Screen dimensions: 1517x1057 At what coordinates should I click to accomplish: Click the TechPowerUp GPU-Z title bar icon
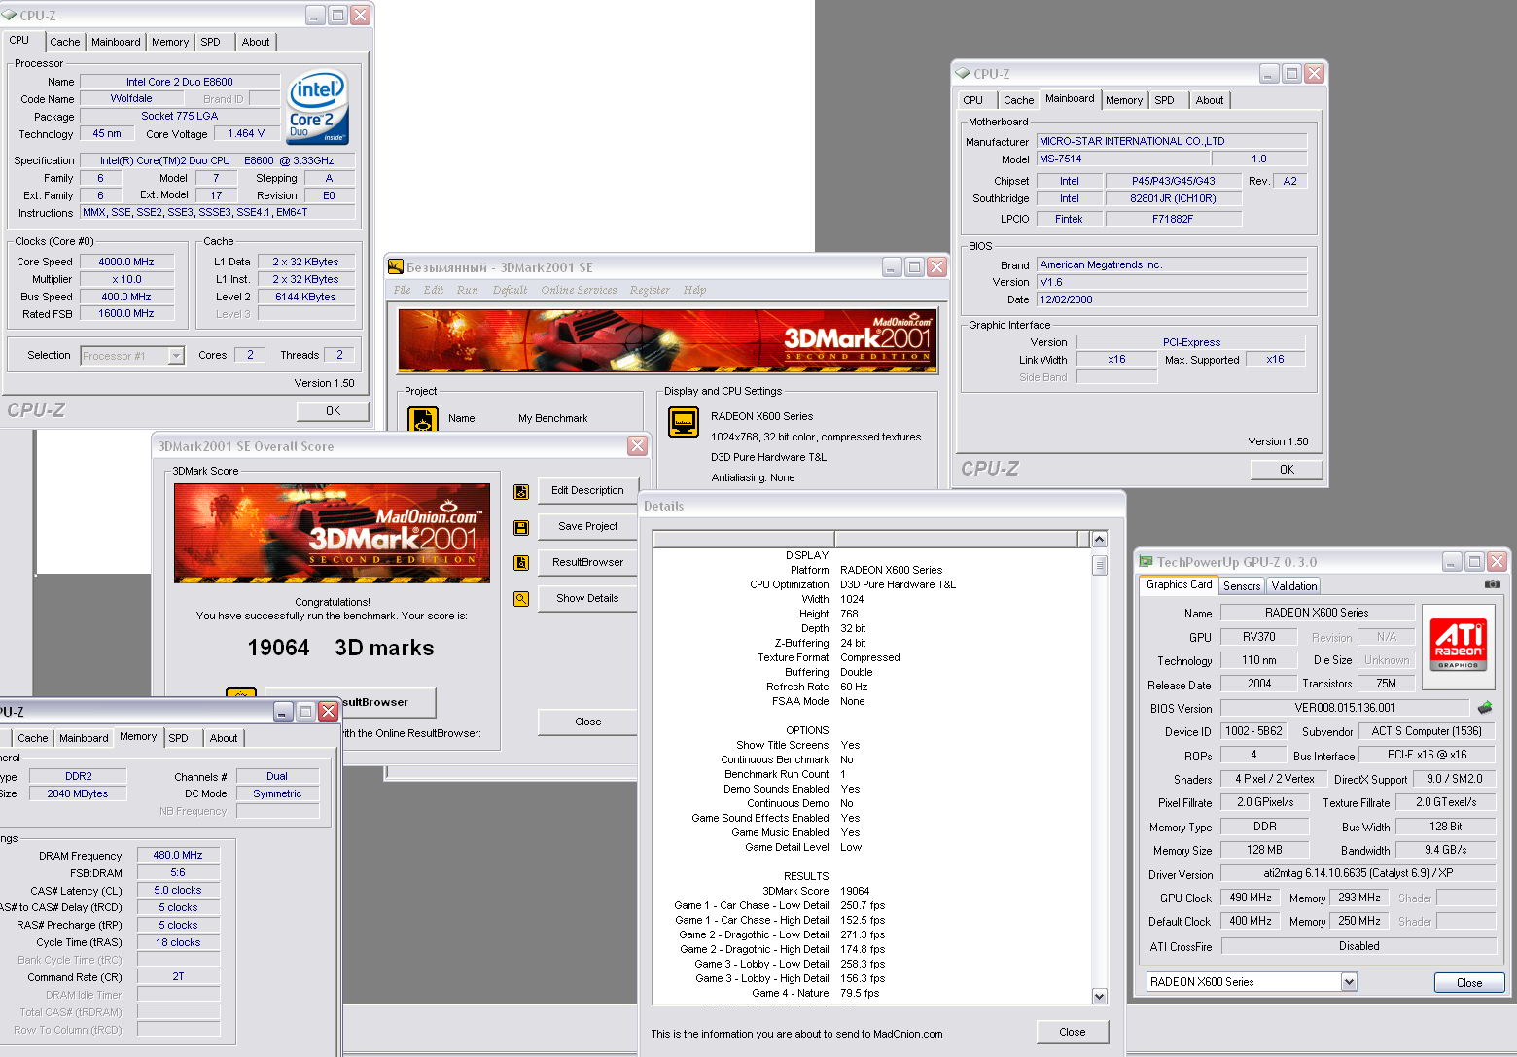tap(1147, 561)
